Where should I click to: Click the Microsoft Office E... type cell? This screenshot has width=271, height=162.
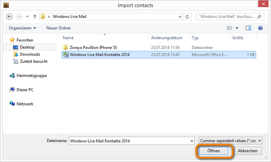pos(209,54)
